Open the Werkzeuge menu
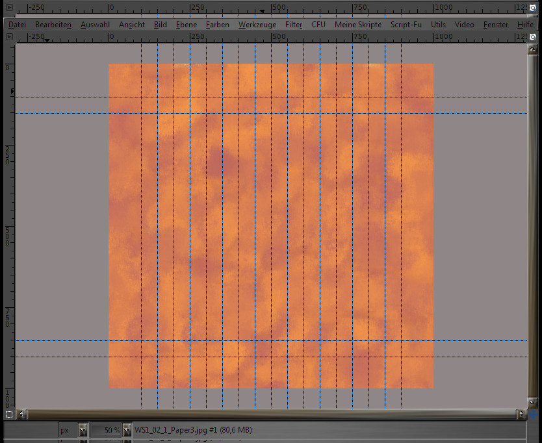 257,24
